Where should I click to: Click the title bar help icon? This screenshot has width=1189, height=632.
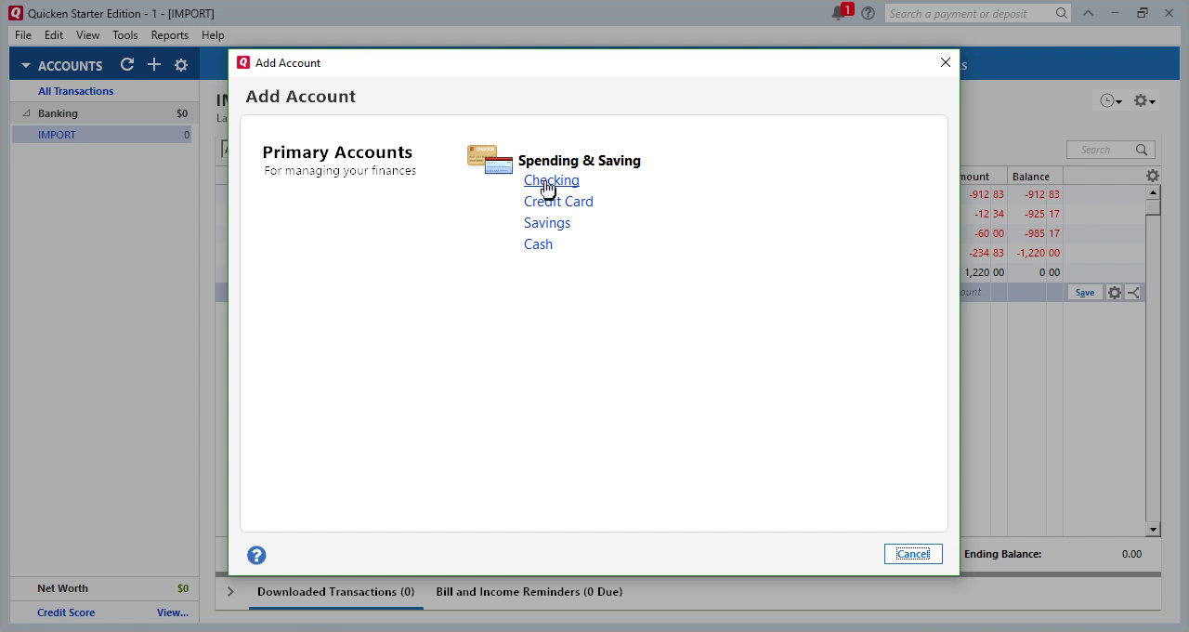pyautogui.click(x=868, y=13)
